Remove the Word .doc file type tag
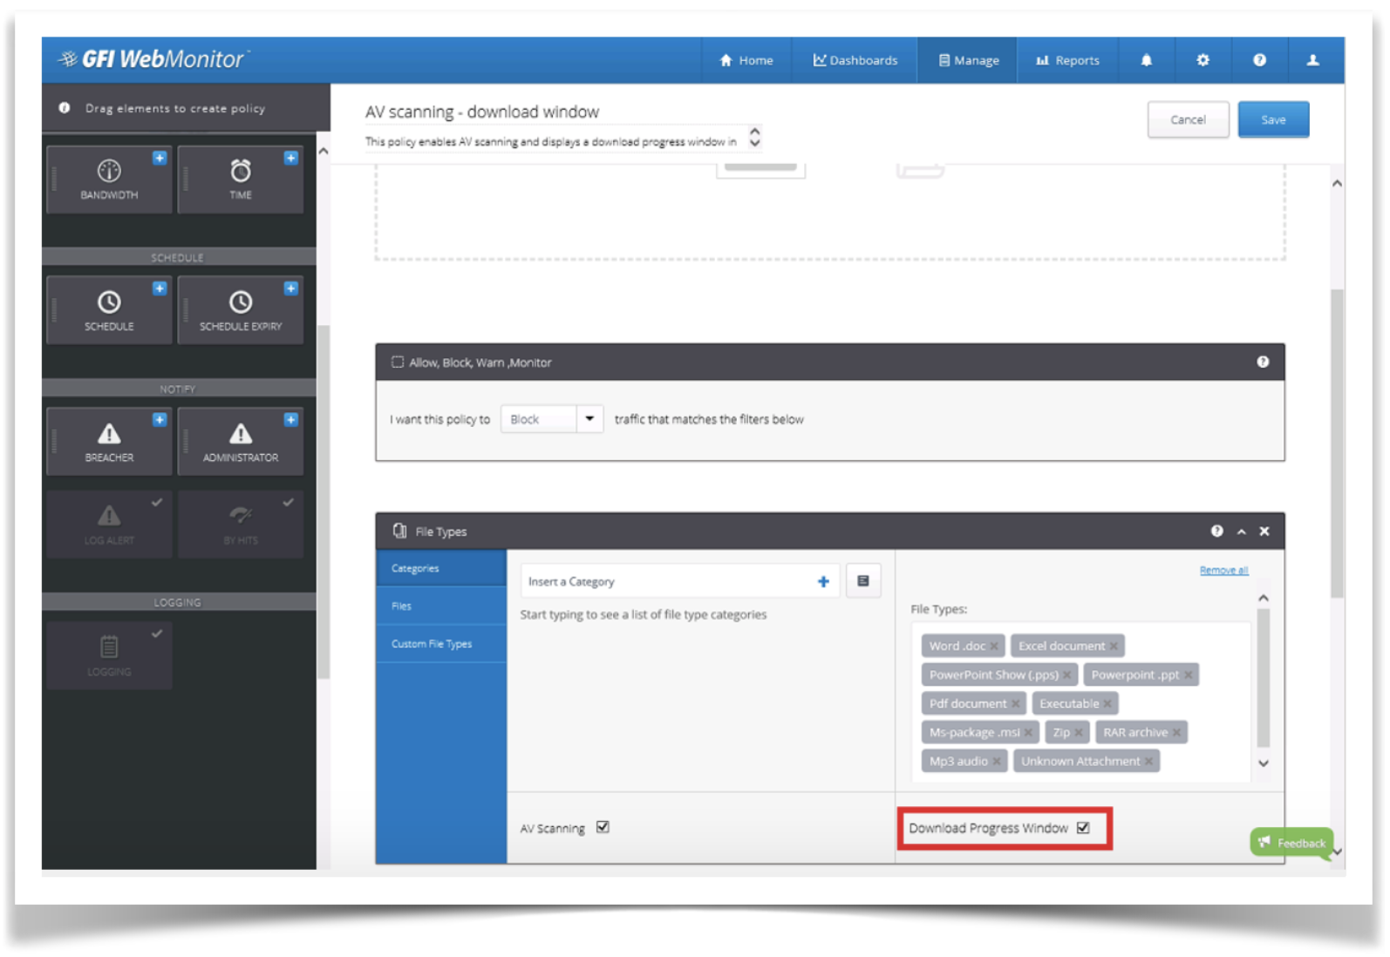The image size is (1390, 957). [x=994, y=646]
